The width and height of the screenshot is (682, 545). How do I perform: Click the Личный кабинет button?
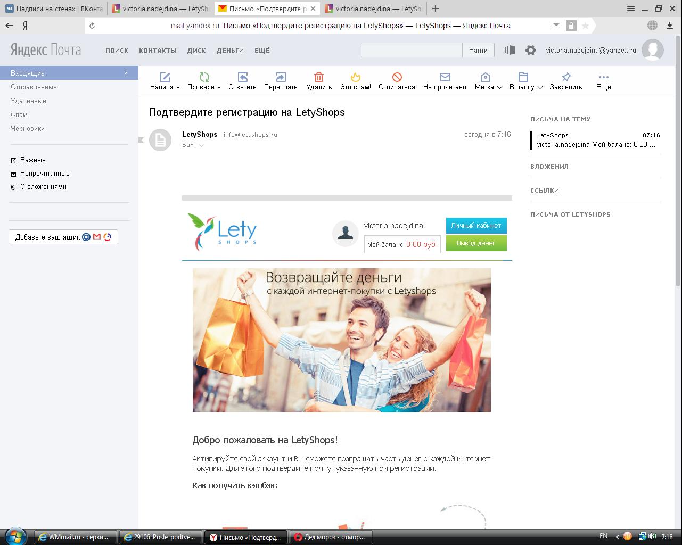[x=476, y=226]
